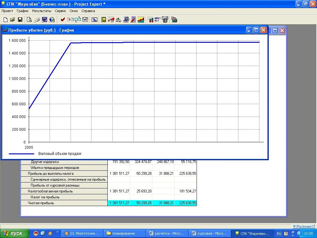Click cell 25 693,20 in Налогооблагаемая прибыль
Viewport: 317px width, 238px height.
coord(141,191)
